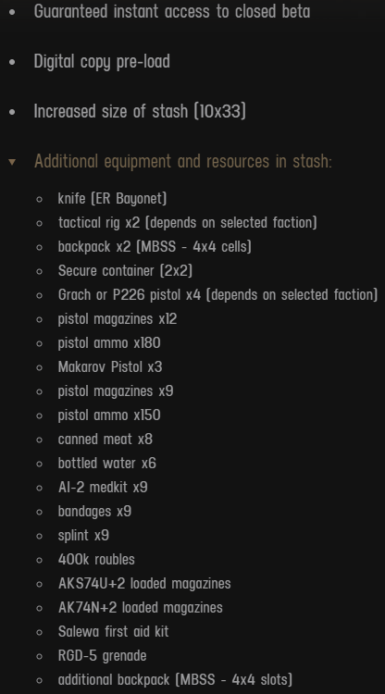The image size is (385, 694).
Task: Click the 400k roubles item
Action: coord(96,560)
